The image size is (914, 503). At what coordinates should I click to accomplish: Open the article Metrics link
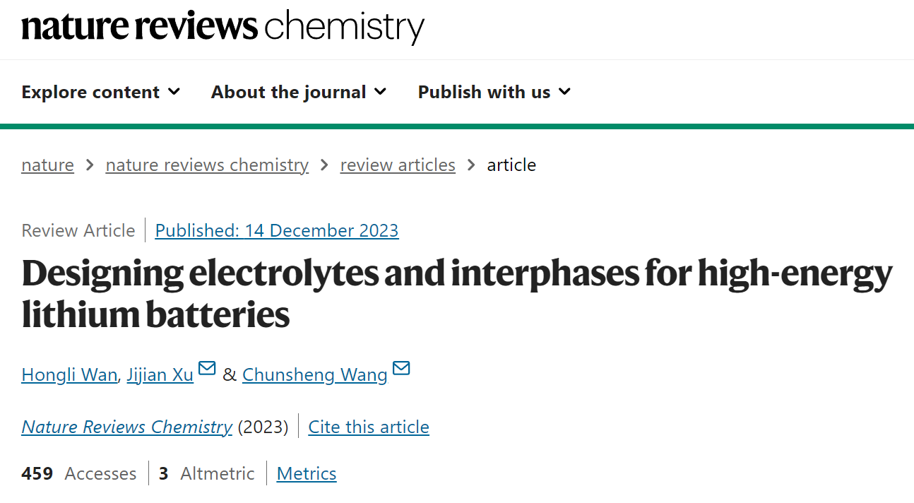click(307, 473)
